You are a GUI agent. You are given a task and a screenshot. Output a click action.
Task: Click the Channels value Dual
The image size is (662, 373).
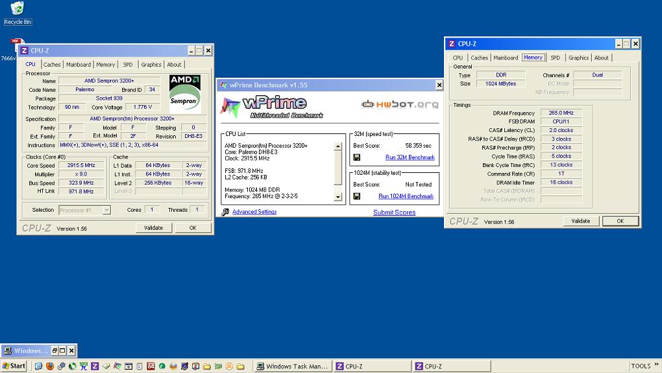point(597,74)
